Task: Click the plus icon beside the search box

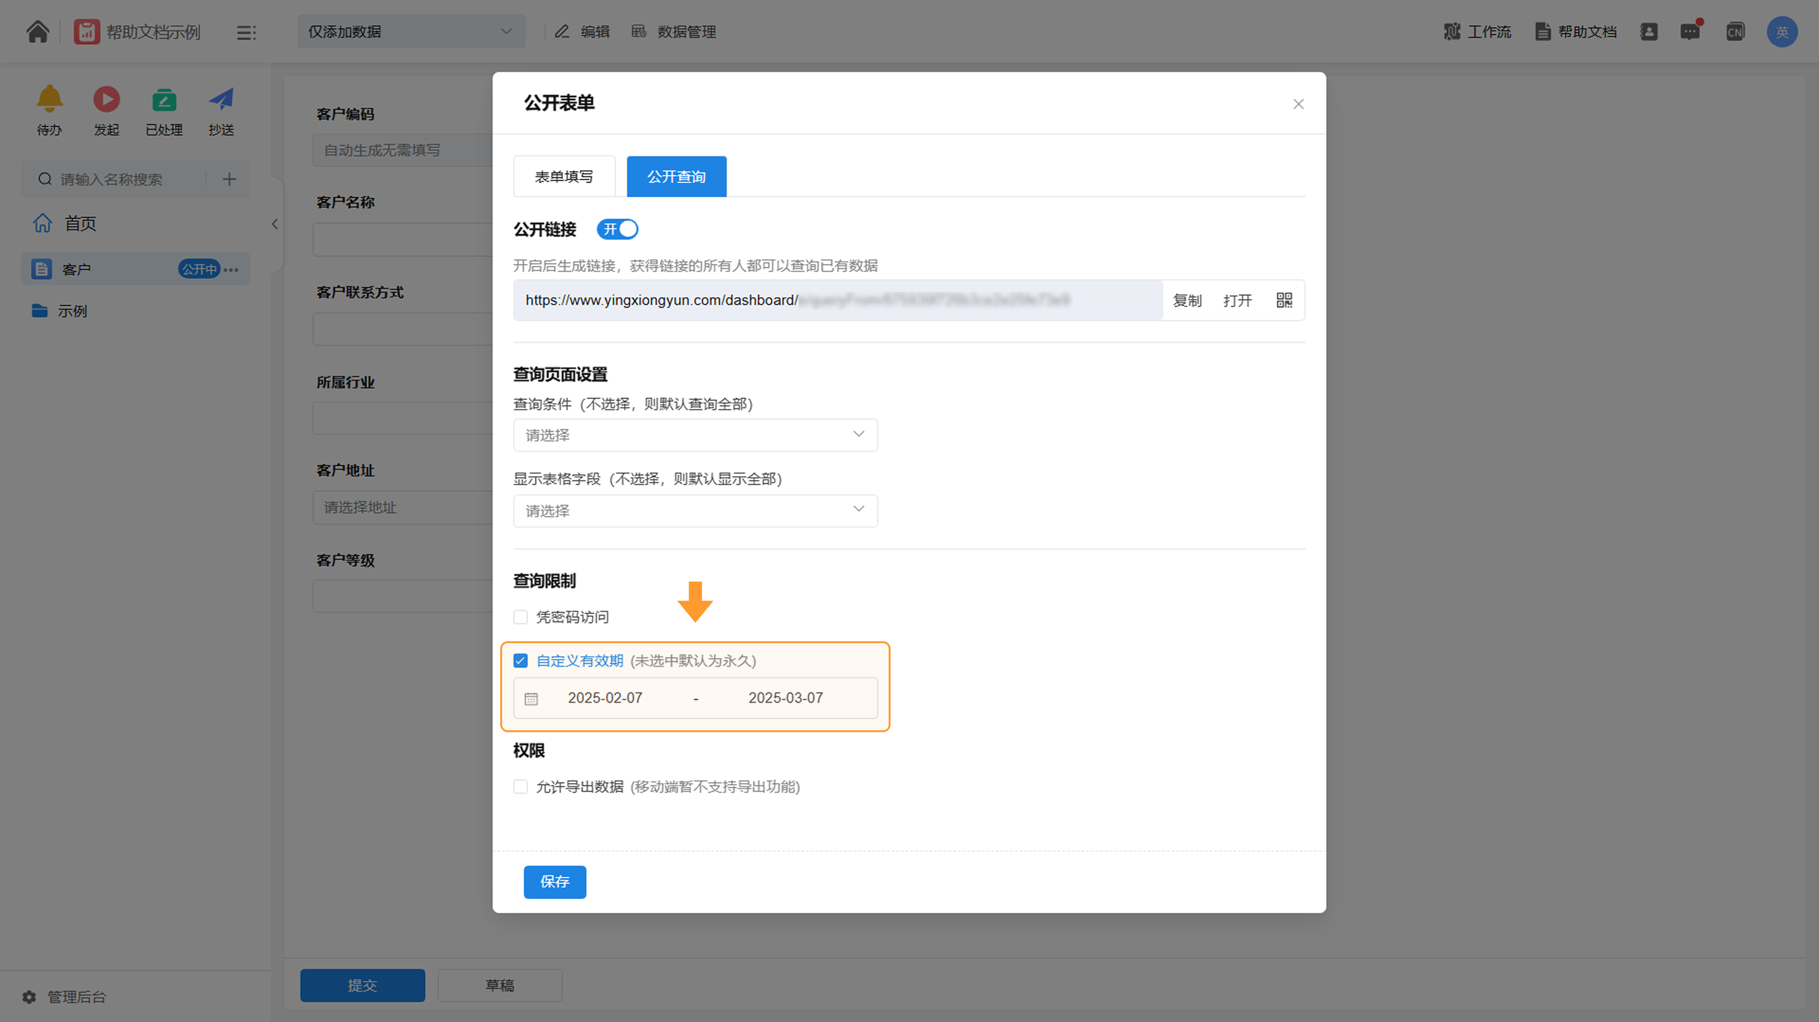Action: click(x=229, y=179)
